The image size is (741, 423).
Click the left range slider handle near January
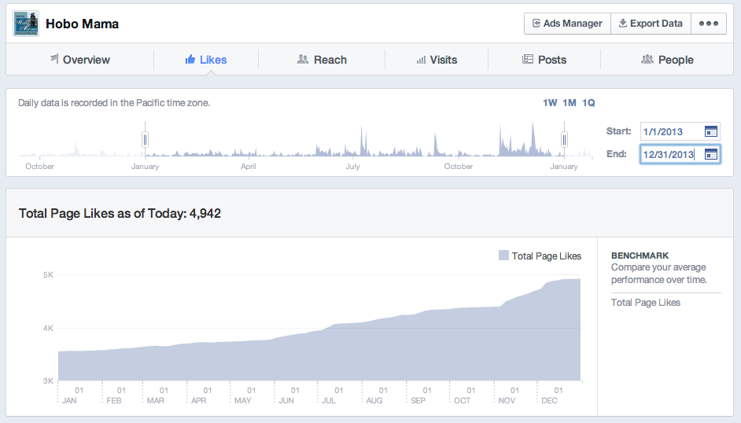pyautogui.click(x=145, y=139)
